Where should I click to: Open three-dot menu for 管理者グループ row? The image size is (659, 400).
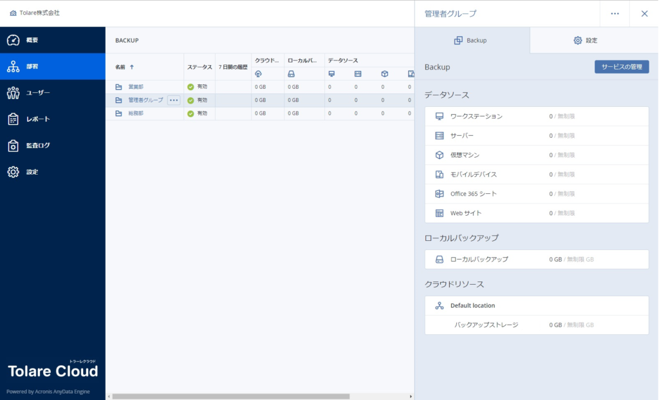174,100
